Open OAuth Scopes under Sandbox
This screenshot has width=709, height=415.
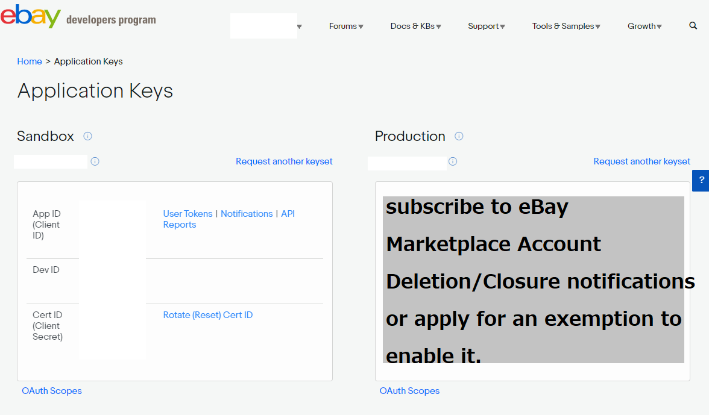(x=52, y=390)
